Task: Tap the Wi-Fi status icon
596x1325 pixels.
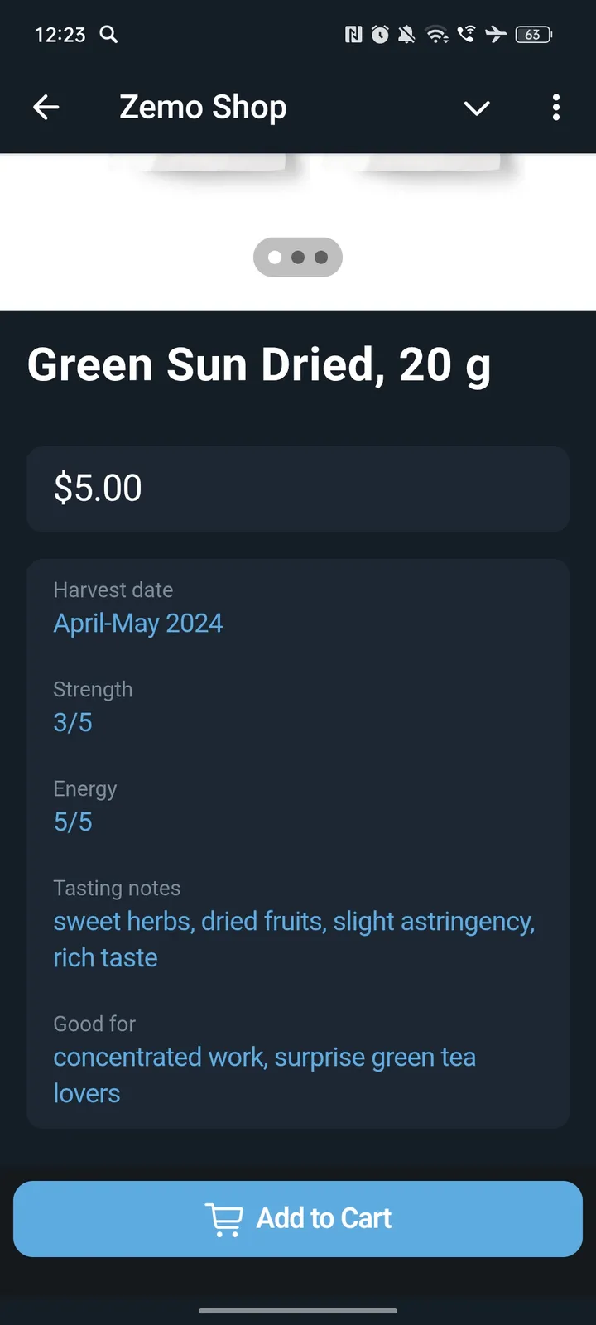Action: pos(436,34)
